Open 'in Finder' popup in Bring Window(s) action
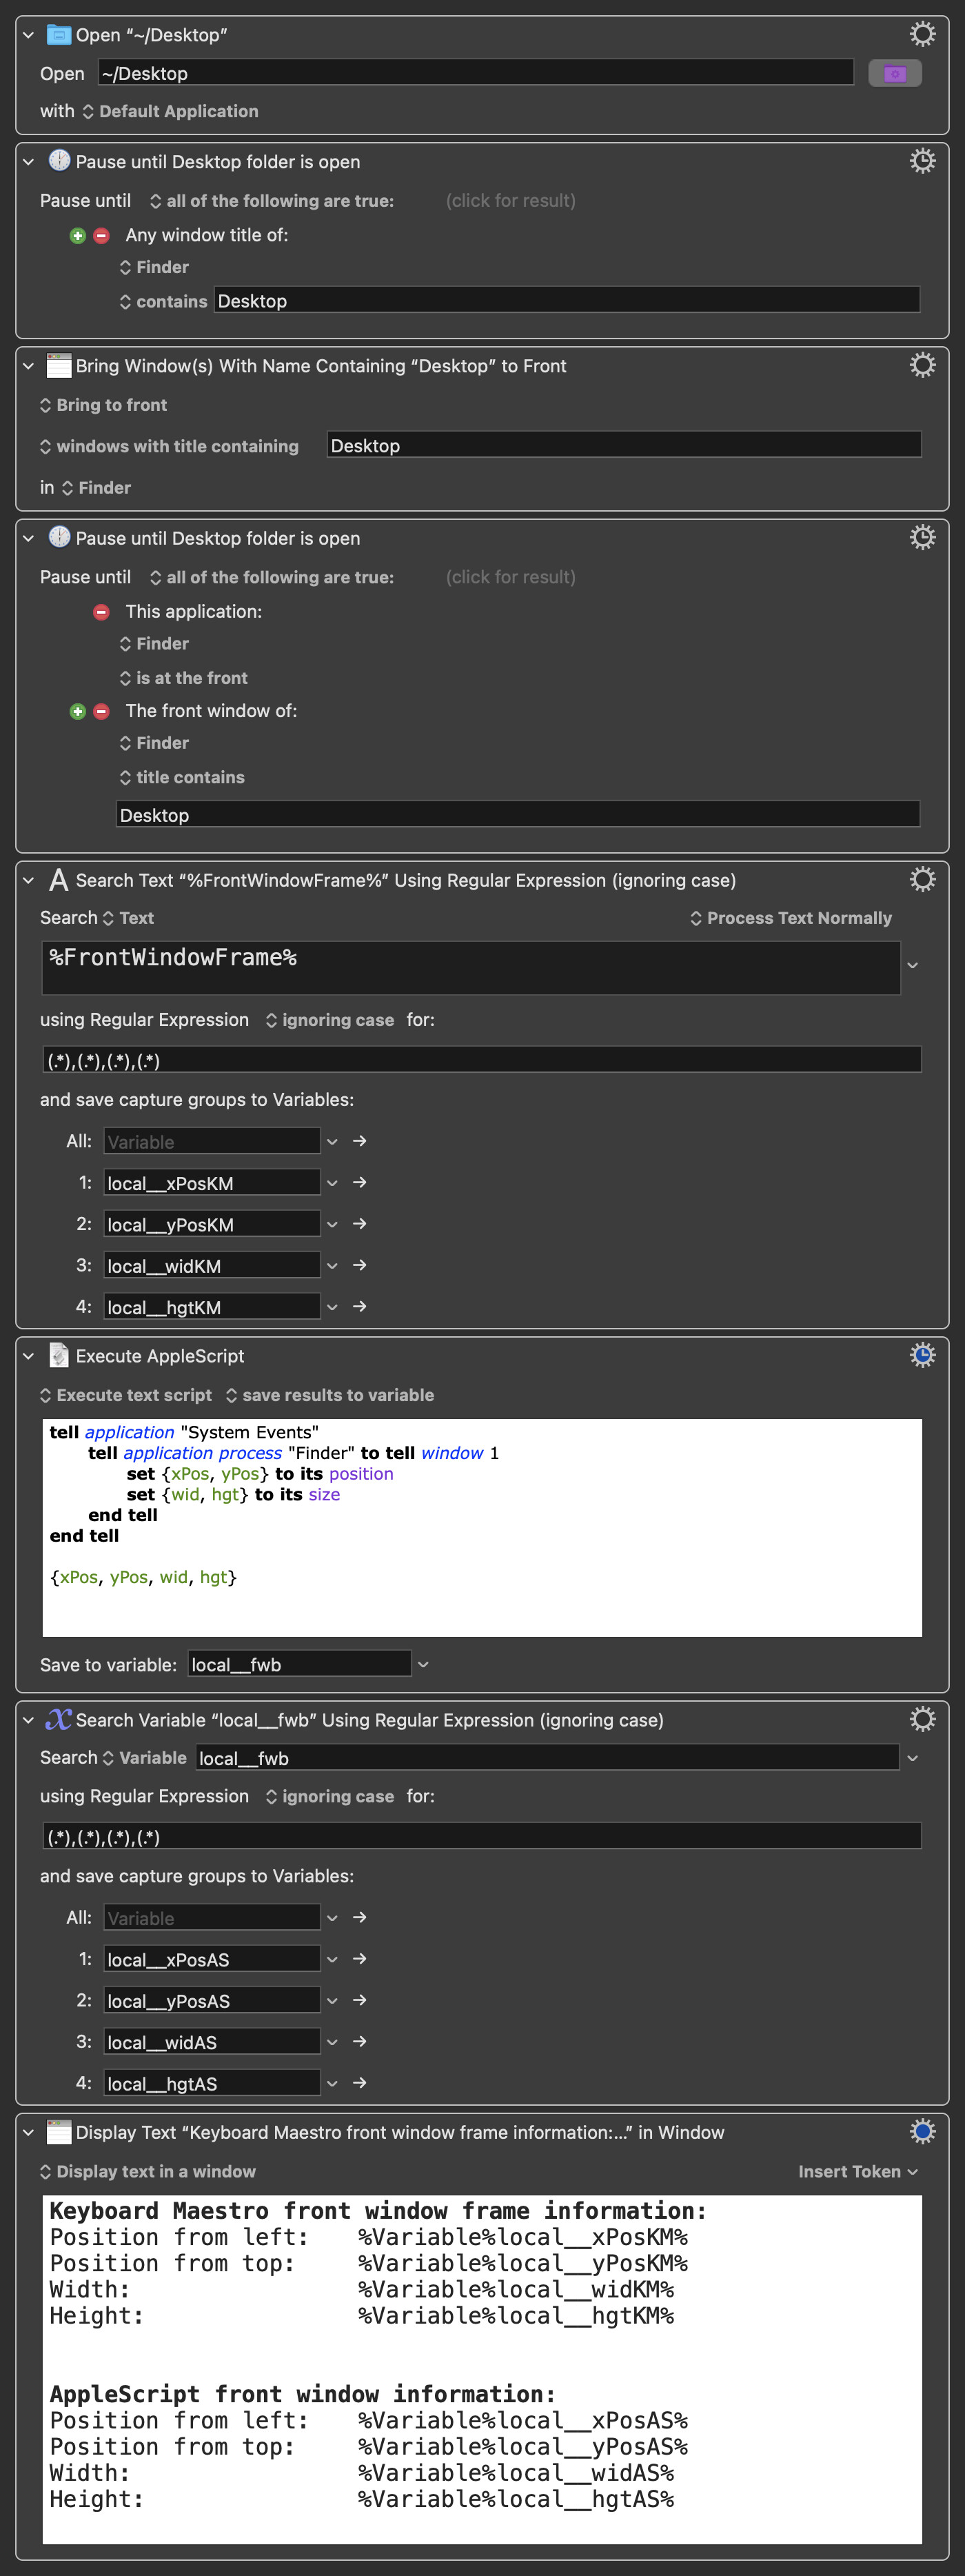The height and width of the screenshot is (2576, 965). (x=96, y=488)
